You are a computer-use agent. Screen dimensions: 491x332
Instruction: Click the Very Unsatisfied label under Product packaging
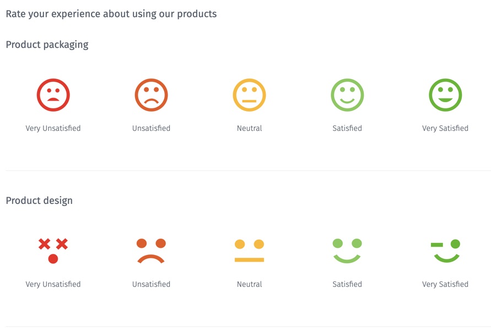pyautogui.click(x=53, y=129)
